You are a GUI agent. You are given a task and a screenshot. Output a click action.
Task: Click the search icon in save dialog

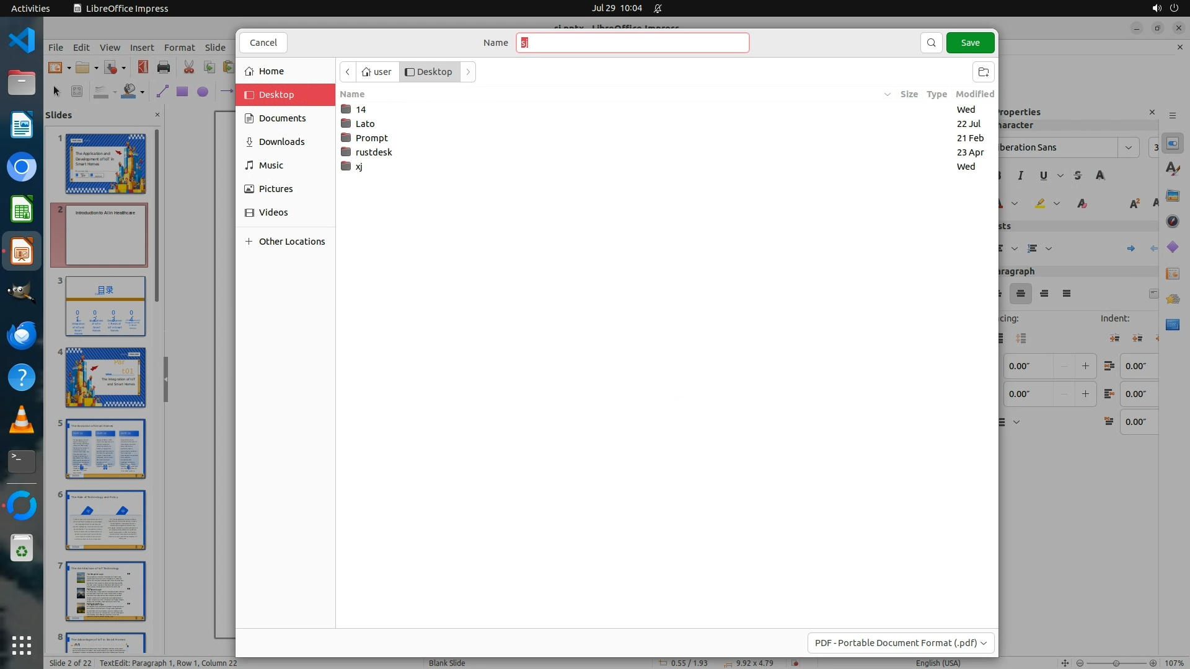tap(931, 43)
